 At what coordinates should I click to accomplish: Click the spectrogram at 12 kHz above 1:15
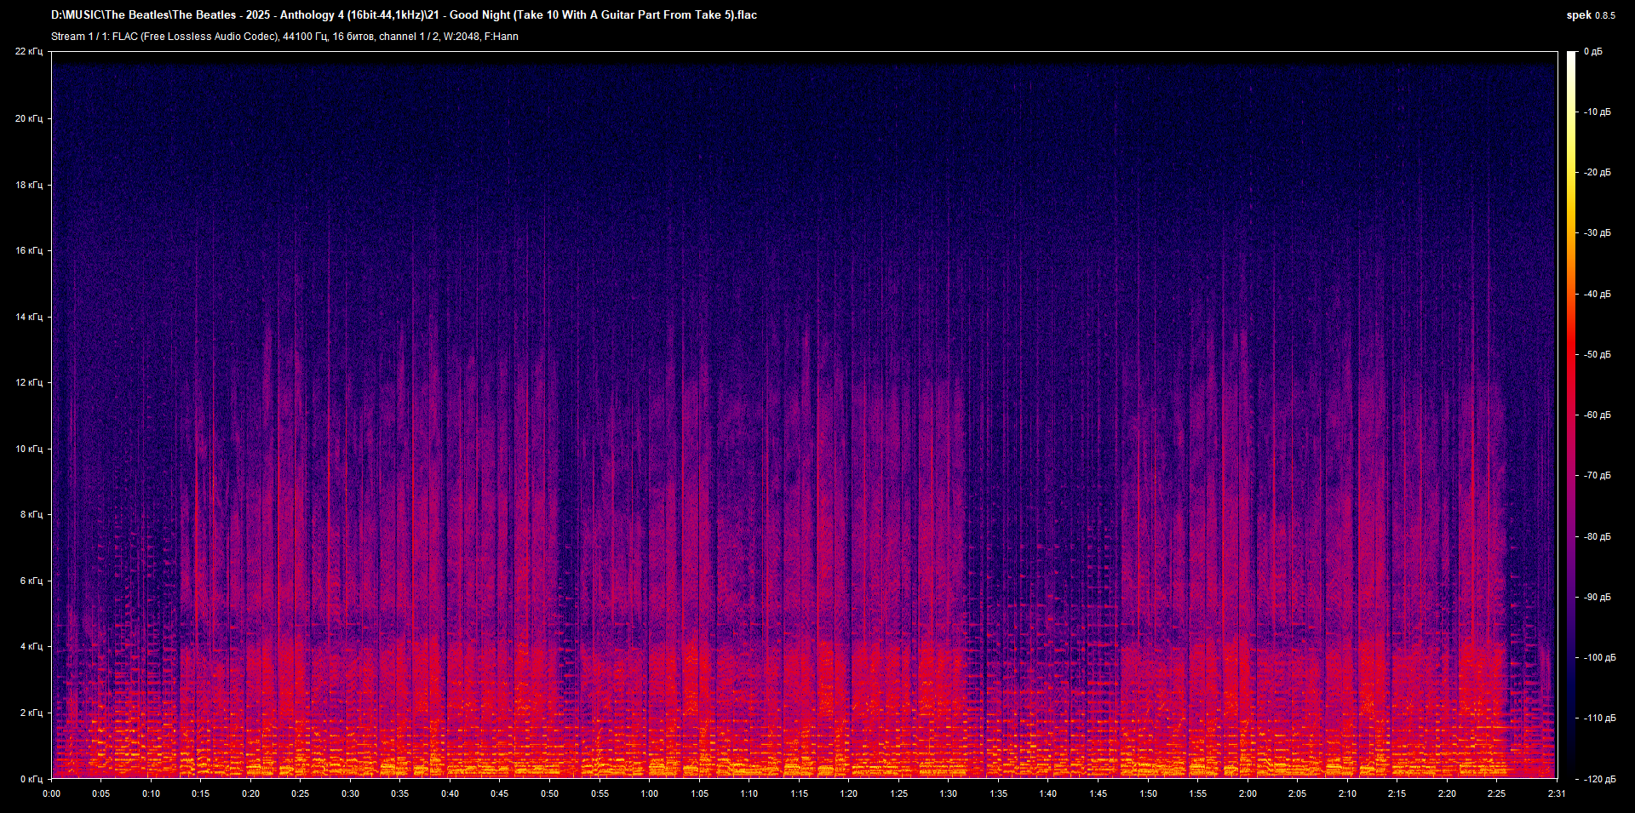click(x=799, y=382)
